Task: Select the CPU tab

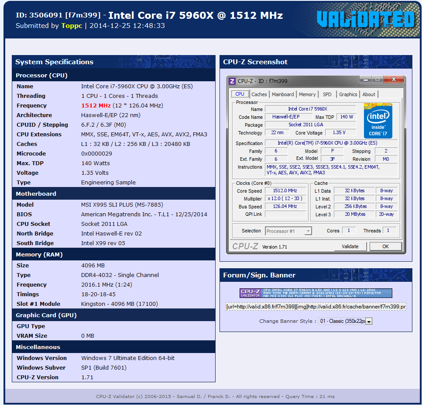Action: click(x=240, y=94)
